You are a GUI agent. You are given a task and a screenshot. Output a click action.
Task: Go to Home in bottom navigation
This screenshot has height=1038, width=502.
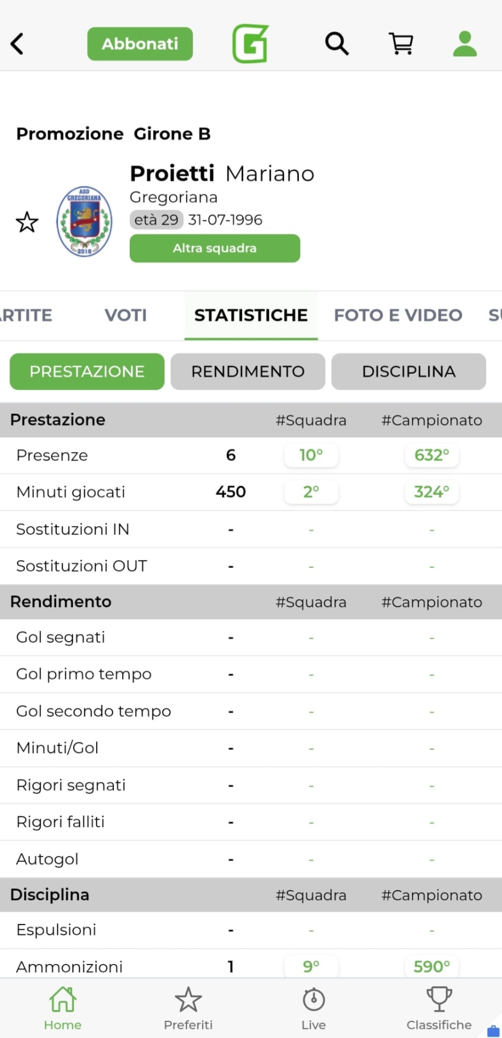(x=63, y=1009)
